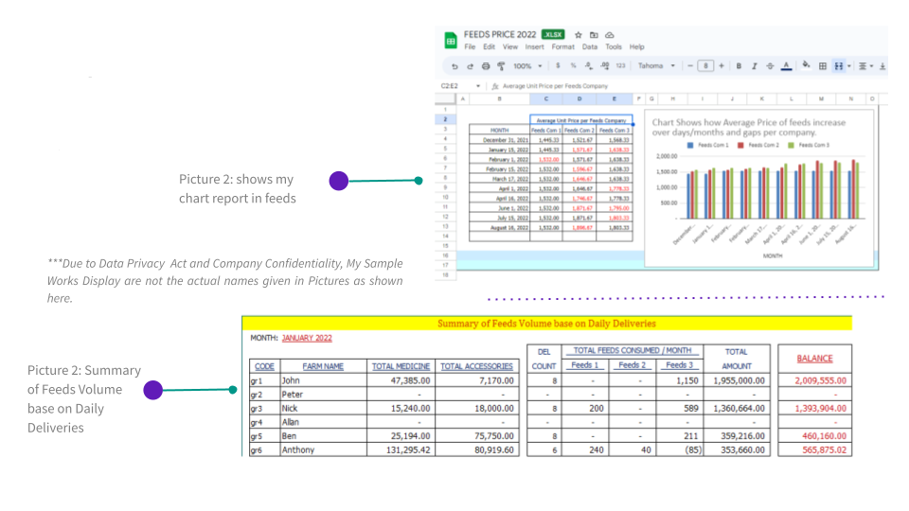Click the TOTAL MEDICINE header link
This screenshot has width=909, height=511.
pos(401,366)
